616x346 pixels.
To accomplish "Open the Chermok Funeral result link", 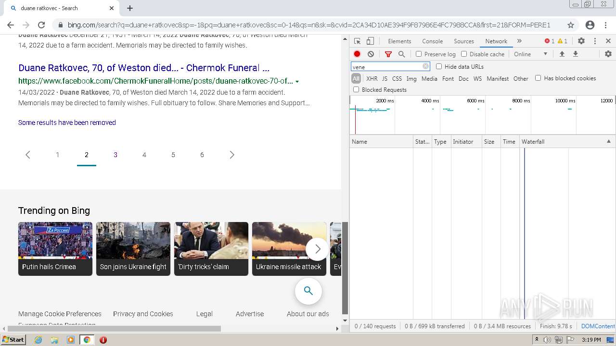I will coord(144,68).
